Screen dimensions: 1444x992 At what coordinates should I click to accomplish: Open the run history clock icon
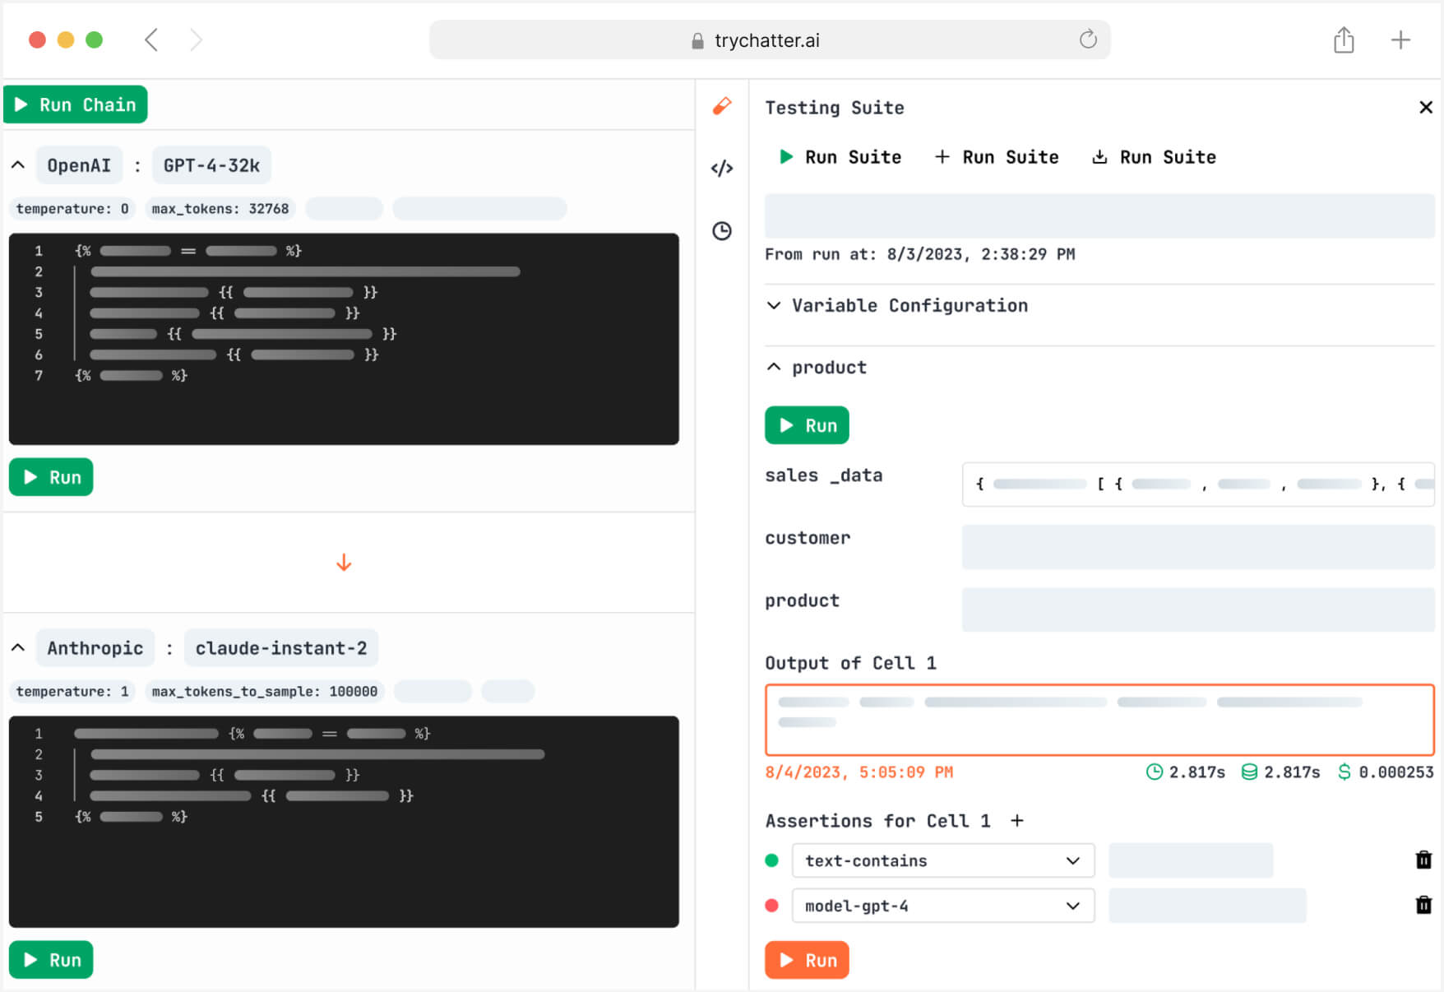pyautogui.click(x=721, y=231)
